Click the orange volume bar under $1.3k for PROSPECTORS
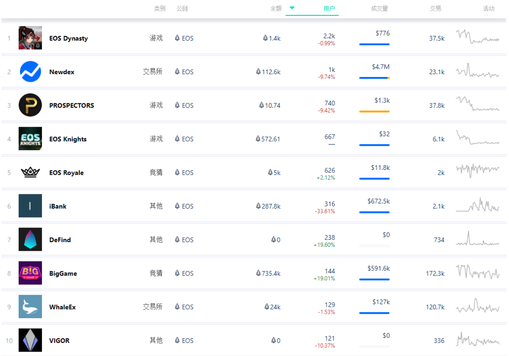This screenshot has width=509, height=356. pyautogui.click(x=374, y=112)
